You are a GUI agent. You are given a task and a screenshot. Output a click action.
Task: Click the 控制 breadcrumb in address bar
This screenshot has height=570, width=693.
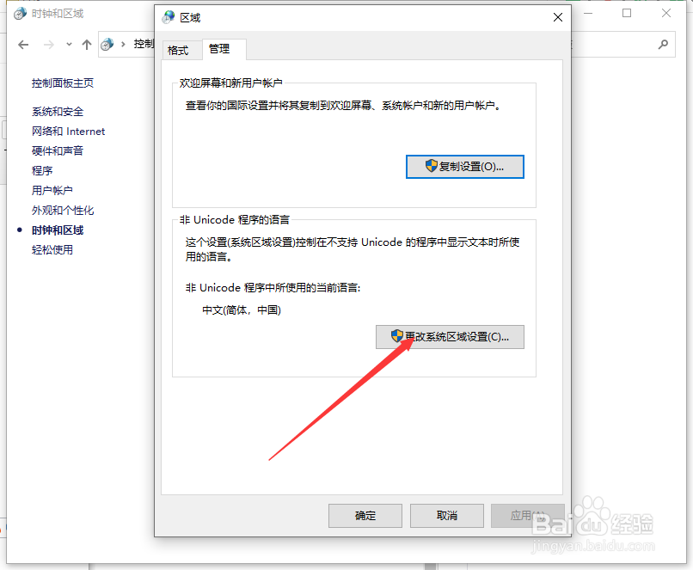click(x=144, y=44)
